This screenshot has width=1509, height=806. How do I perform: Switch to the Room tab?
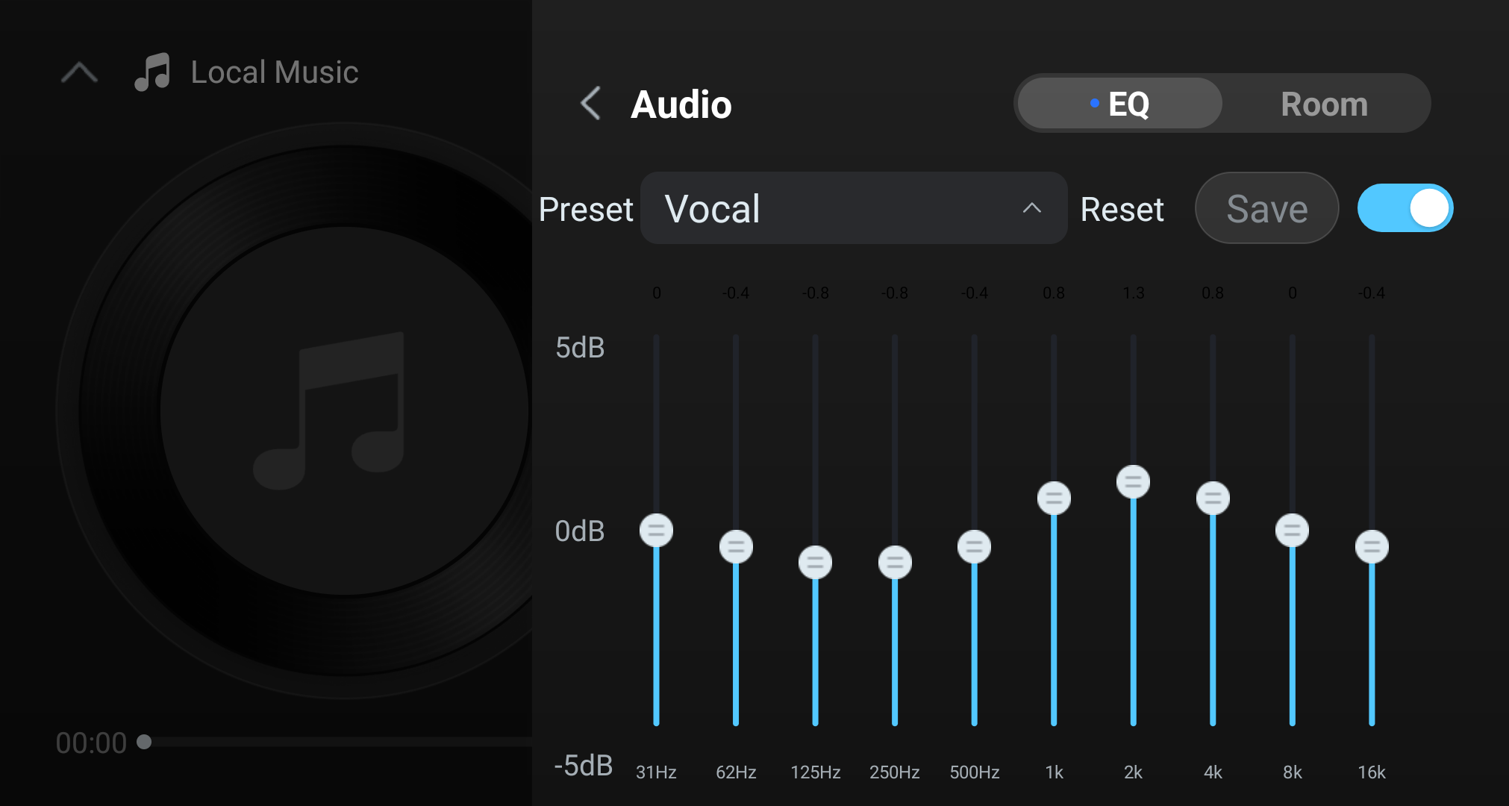pos(1325,104)
